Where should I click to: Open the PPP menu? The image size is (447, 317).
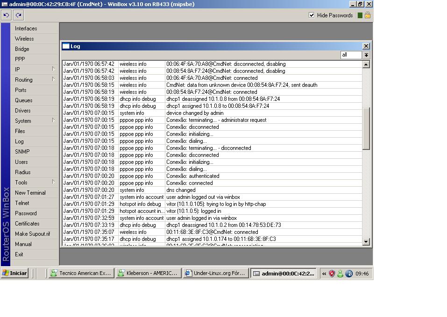34,59
